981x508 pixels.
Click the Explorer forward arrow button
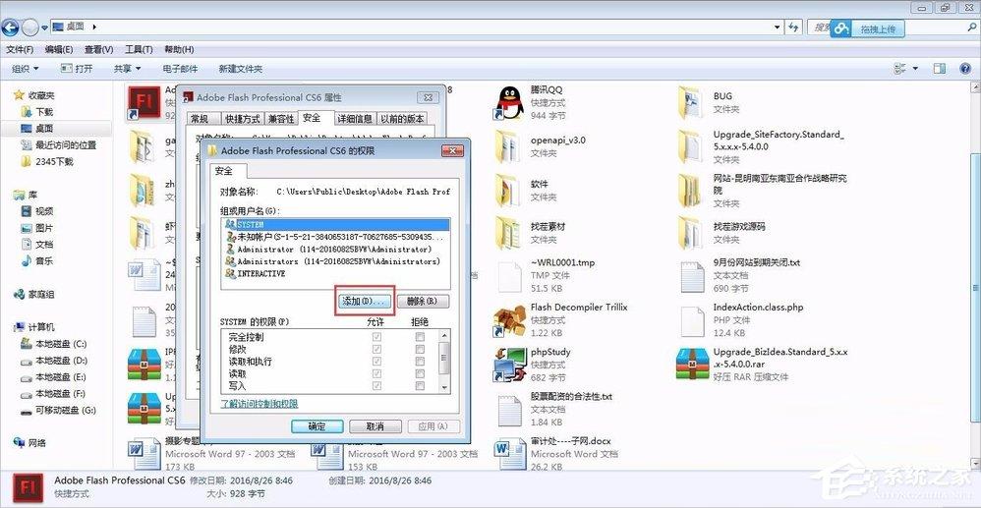point(30,27)
